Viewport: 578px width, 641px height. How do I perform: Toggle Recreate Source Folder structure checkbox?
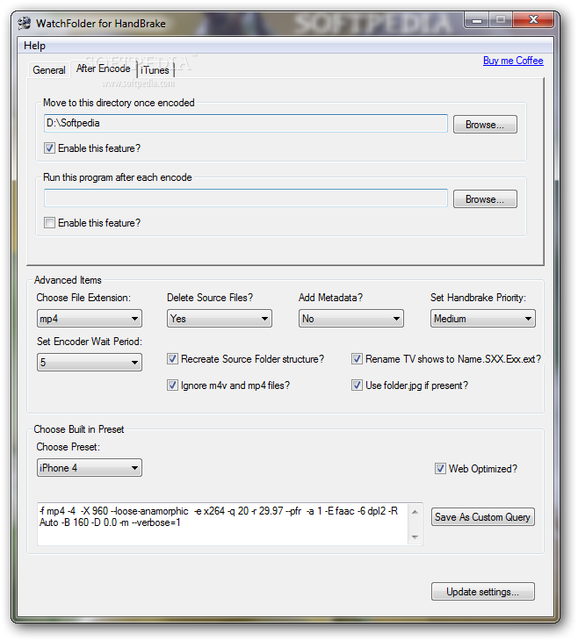[x=172, y=359]
